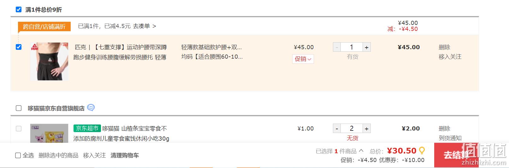509x168 pixels.
Task: Click 清理购物车 in bottom bar
Action: pyautogui.click(x=125, y=155)
